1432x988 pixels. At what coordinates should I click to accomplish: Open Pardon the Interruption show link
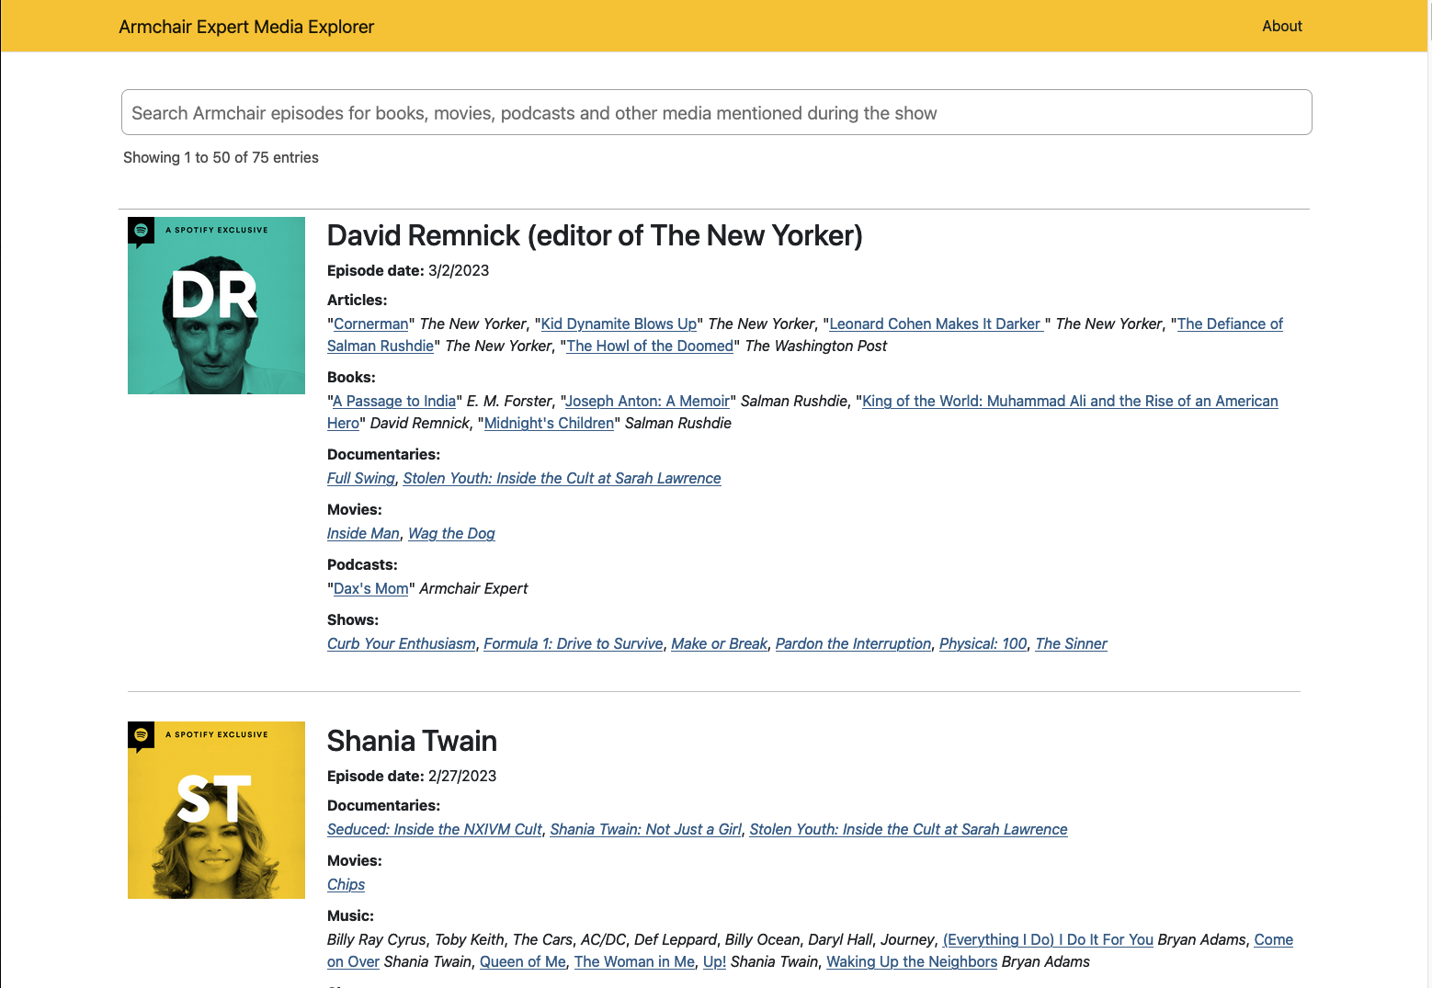point(853,643)
